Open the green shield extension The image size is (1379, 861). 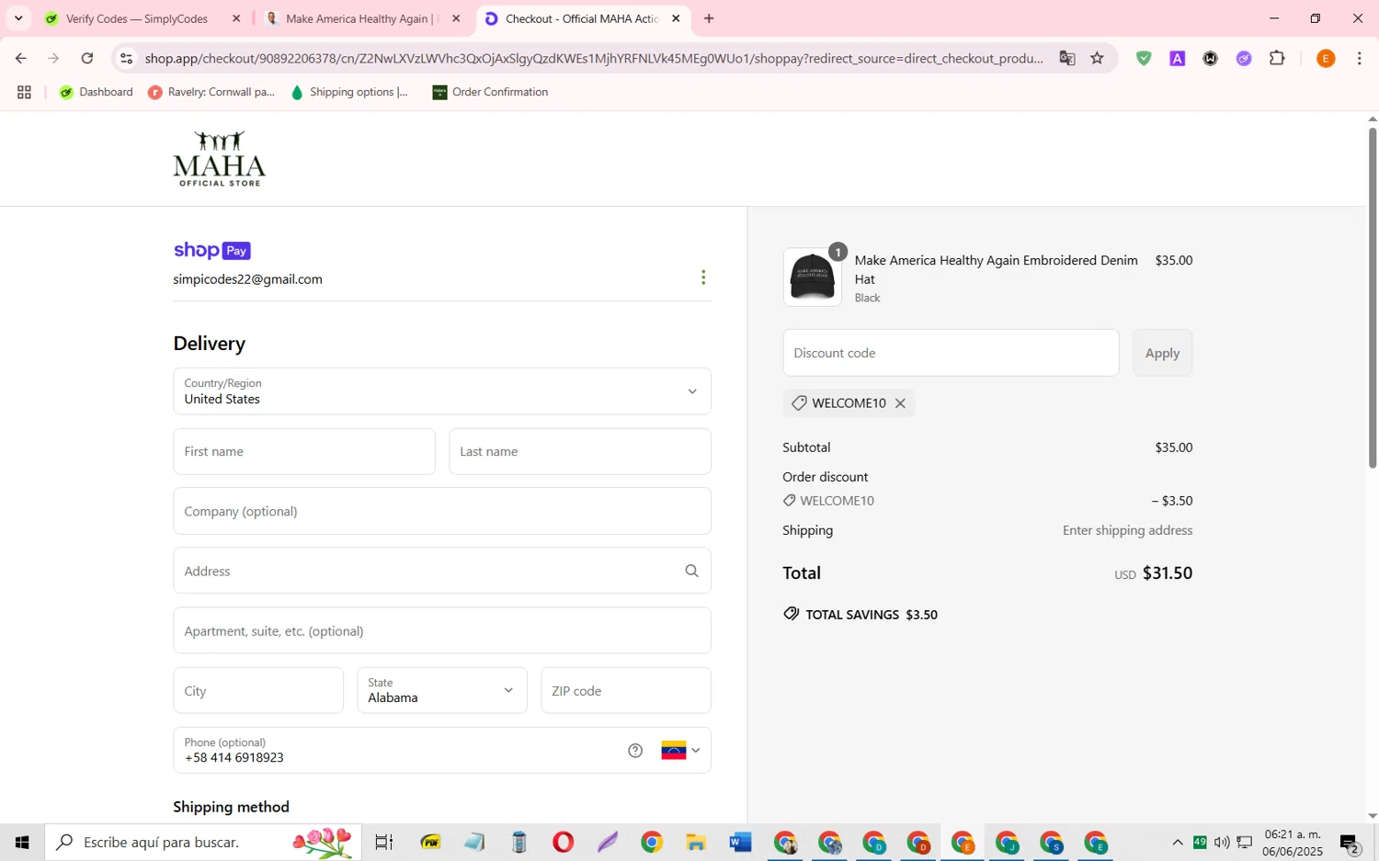click(1144, 59)
